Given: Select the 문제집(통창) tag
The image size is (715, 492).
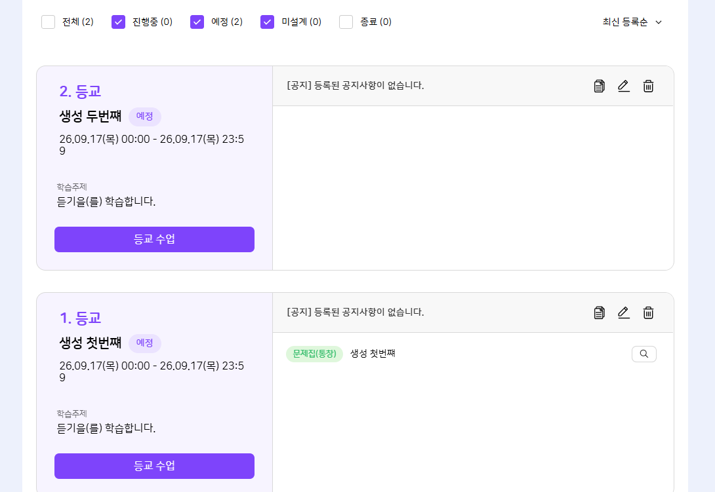Looking at the screenshot, I should click(x=314, y=354).
